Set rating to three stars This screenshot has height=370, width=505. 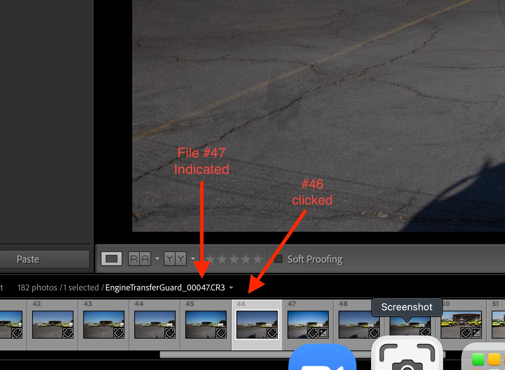pos(234,259)
